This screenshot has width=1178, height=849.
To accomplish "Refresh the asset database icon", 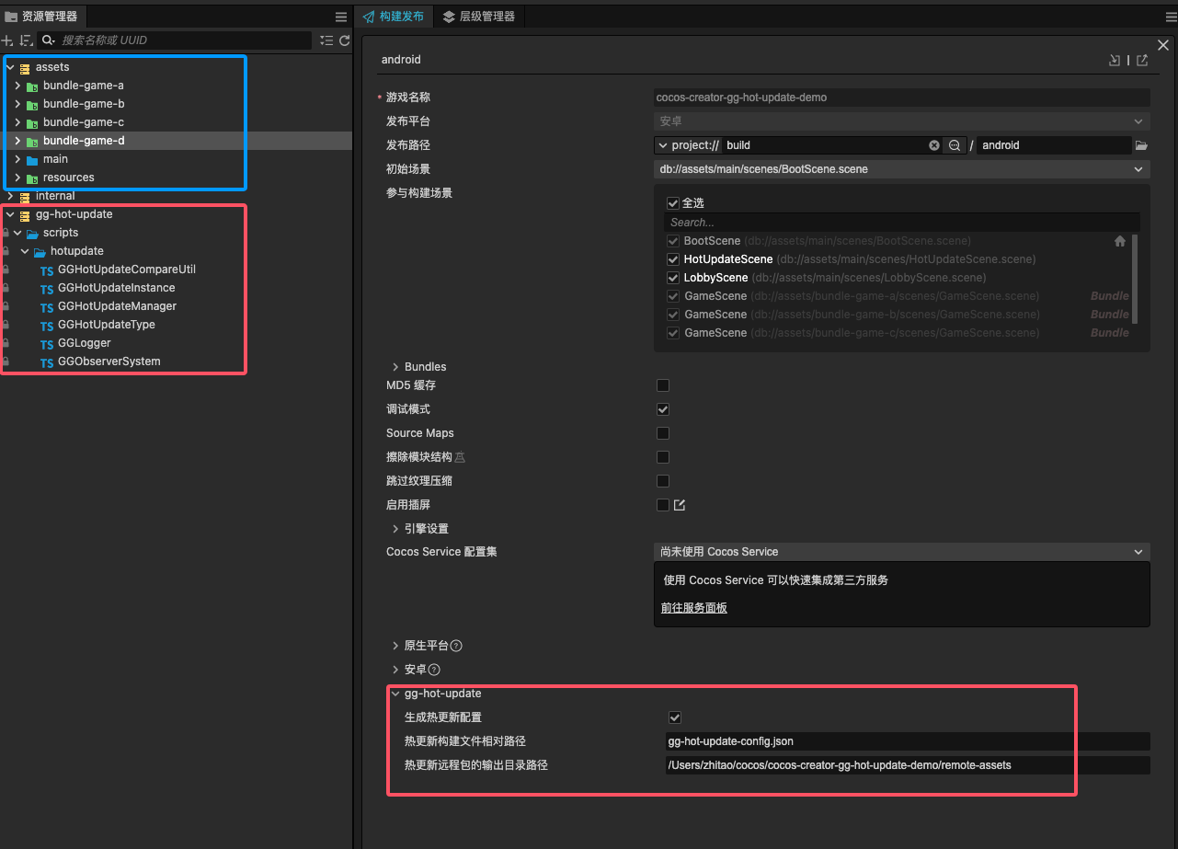I will [x=345, y=40].
